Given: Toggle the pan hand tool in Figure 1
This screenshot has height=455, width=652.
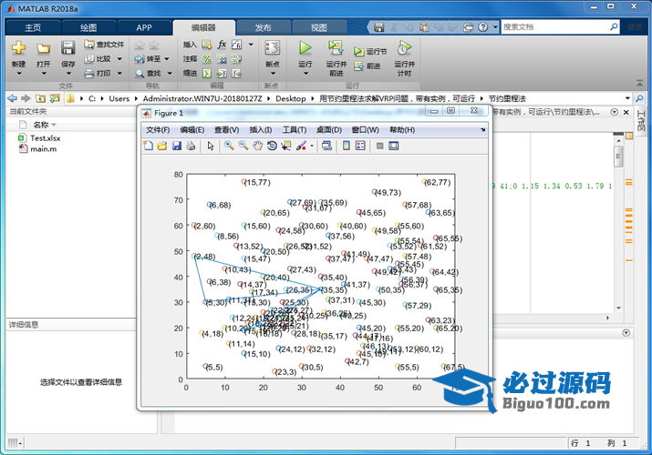Looking at the screenshot, I should (258, 146).
